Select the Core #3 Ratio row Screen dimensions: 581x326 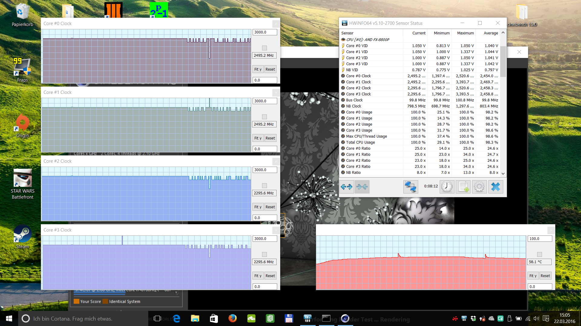pos(420,167)
